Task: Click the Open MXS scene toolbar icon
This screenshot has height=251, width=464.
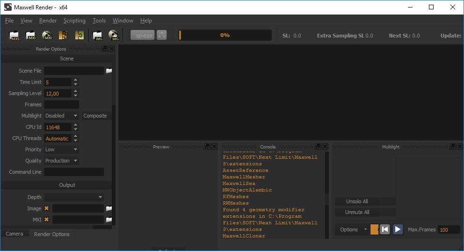Action: [14, 35]
